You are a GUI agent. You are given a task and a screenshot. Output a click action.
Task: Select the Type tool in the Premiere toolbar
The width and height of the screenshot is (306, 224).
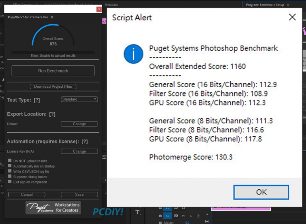137,212
